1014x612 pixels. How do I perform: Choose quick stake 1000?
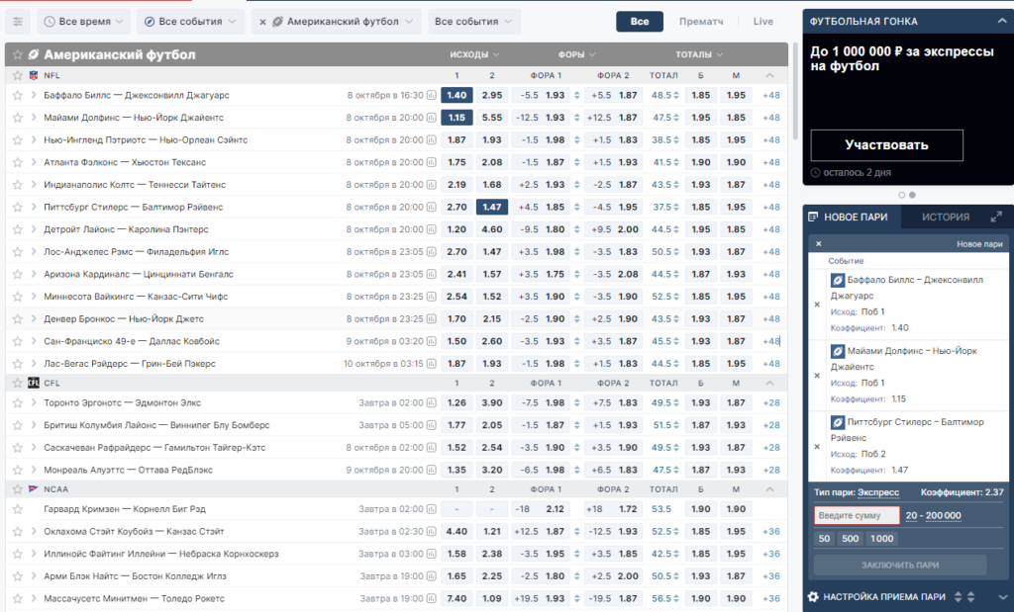[x=881, y=539]
